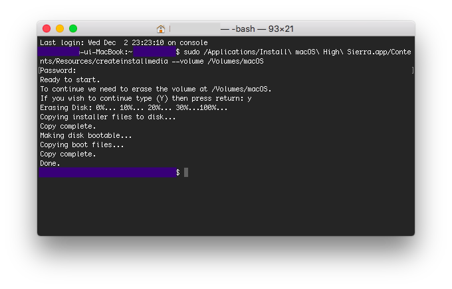Viewport: 452px width, 289px height.
Task: Click the green zoom window button
Action: coord(73,29)
